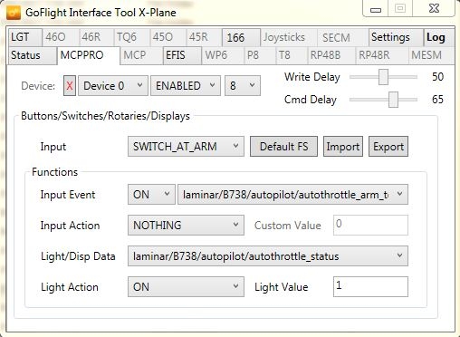Open the brightness dropdown showing 8
The width and height of the screenshot is (460, 337).
coord(243,86)
